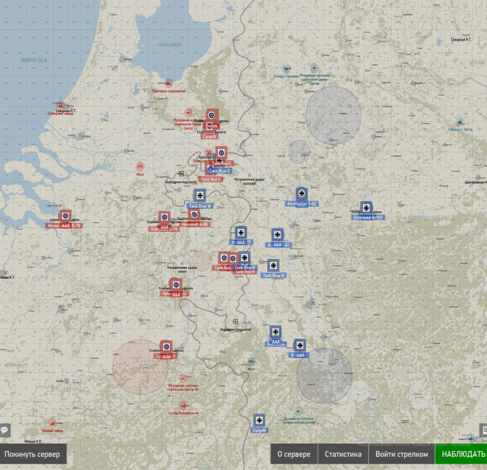The width and height of the screenshot is (487, 470).
Task: Open the list panel icon at right edge
Action: coord(484,430)
